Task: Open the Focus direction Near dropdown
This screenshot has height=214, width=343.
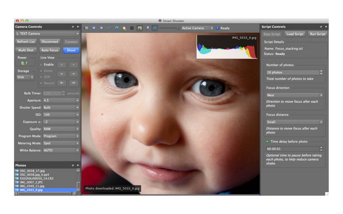Action: coord(294,95)
